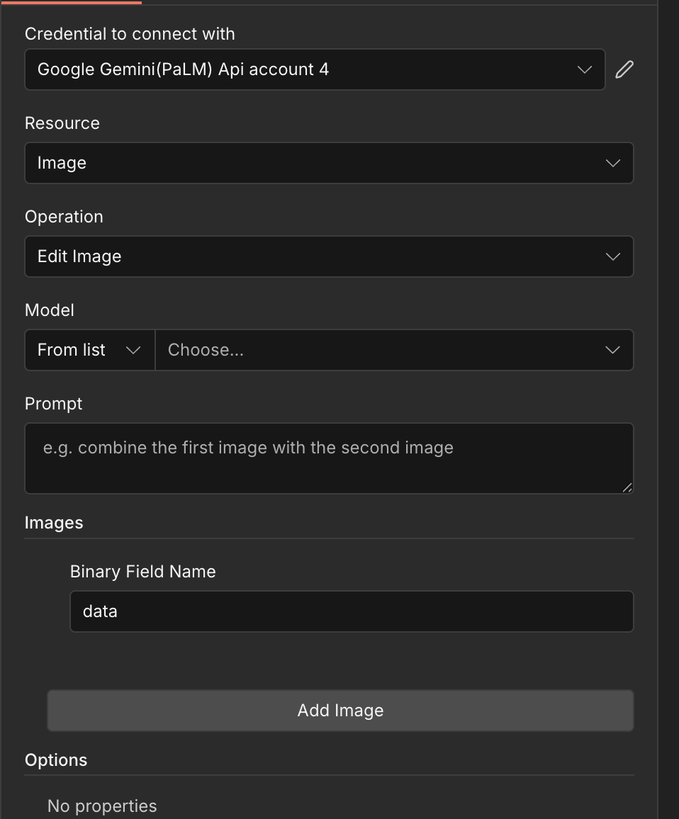Image resolution: width=679 pixels, height=819 pixels.
Task: Click the 'From list' model mode text
Action: (72, 350)
